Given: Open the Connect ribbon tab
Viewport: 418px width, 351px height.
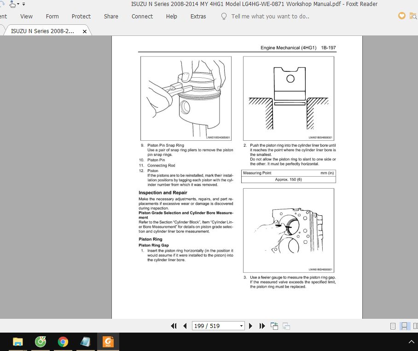Looking at the screenshot, I should [142, 17].
